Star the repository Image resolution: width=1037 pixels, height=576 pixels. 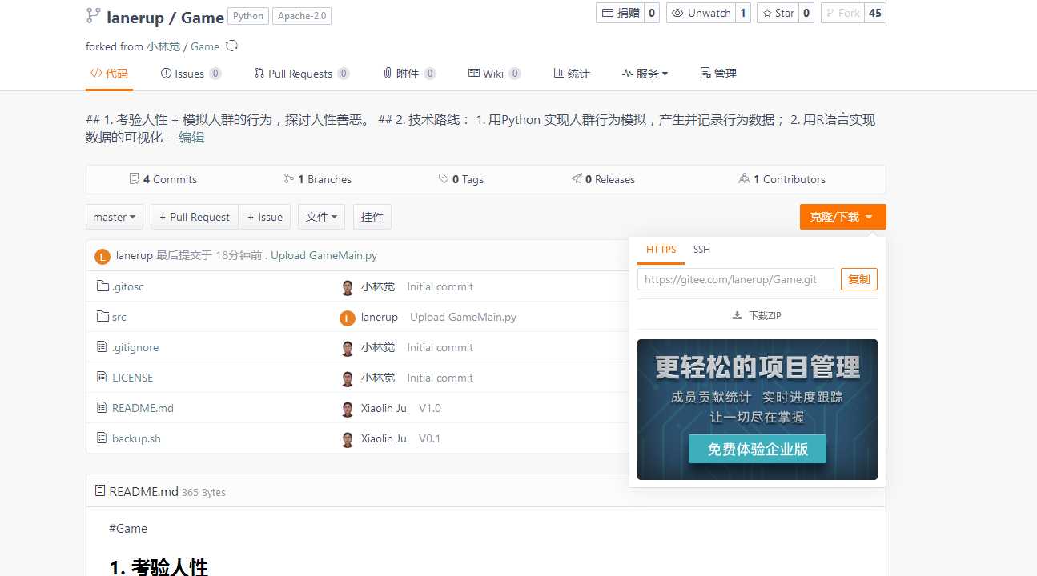tap(778, 13)
